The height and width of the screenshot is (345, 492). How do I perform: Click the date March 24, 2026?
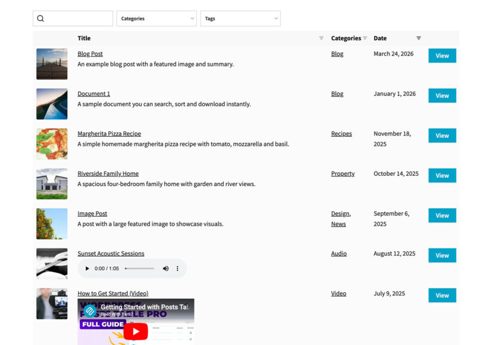pyautogui.click(x=394, y=54)
